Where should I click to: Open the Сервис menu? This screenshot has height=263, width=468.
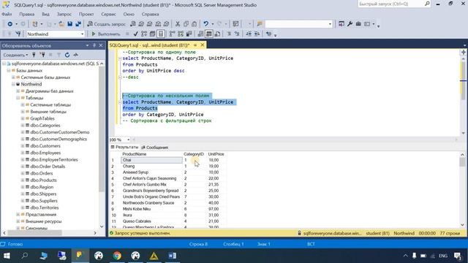point(108,14)
